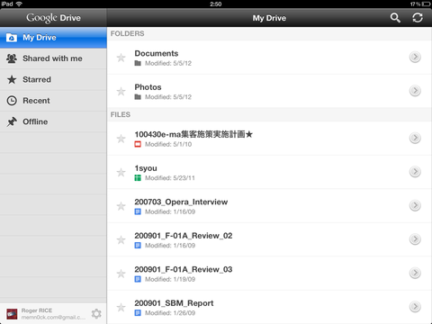
Task: Star the Photos folder
Action: click(121, 91)
